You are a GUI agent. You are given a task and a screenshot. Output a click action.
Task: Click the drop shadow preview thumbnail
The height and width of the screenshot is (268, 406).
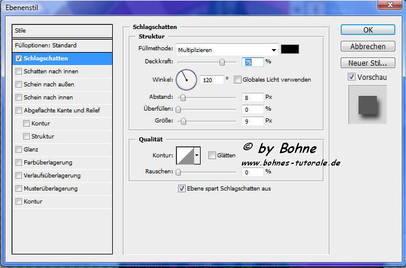click(367, 104)
